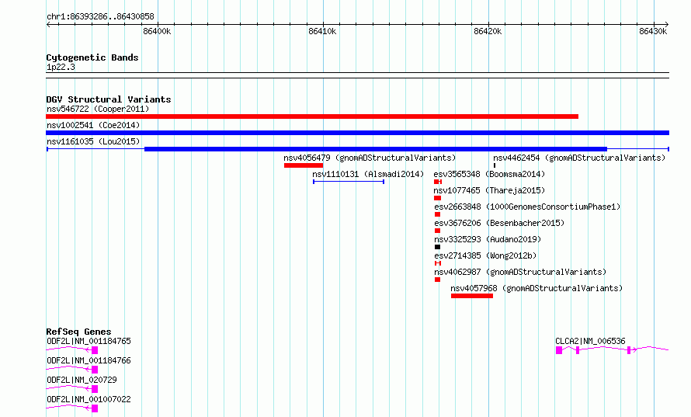Image resolution: width=691 pixels, height=417 pixels.
Task: Select the nsv1077465 Thareja2015 red glyph
Action: 437,198
